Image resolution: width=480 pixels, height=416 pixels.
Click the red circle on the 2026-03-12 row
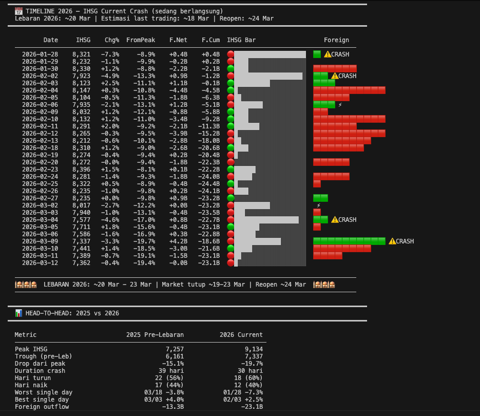tap(231, 263)
